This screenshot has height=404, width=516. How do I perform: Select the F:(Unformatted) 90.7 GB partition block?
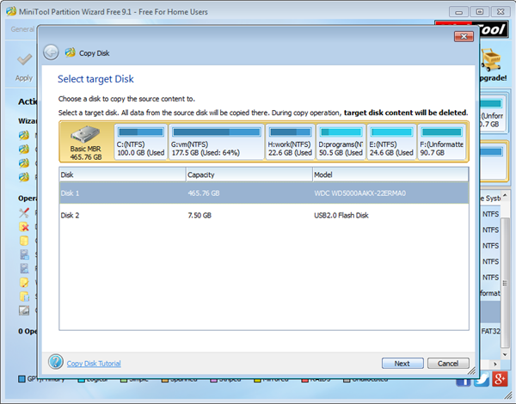(441, 142)
